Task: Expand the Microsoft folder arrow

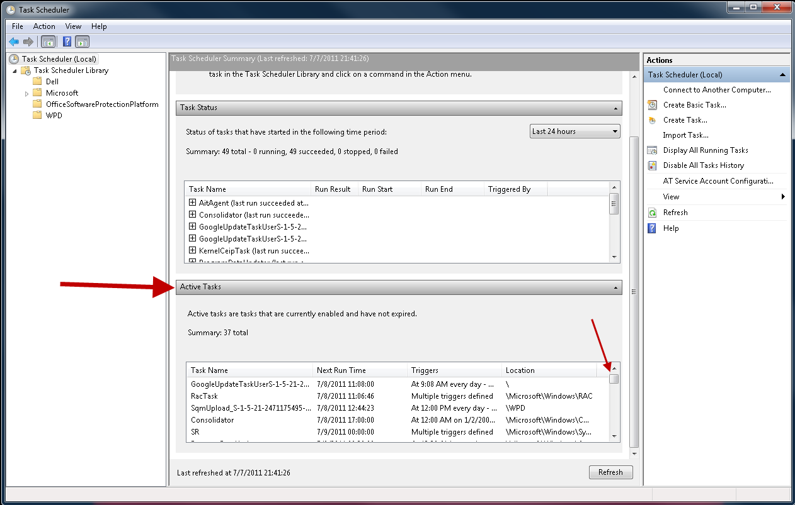Action: click(x=26, y=93)
